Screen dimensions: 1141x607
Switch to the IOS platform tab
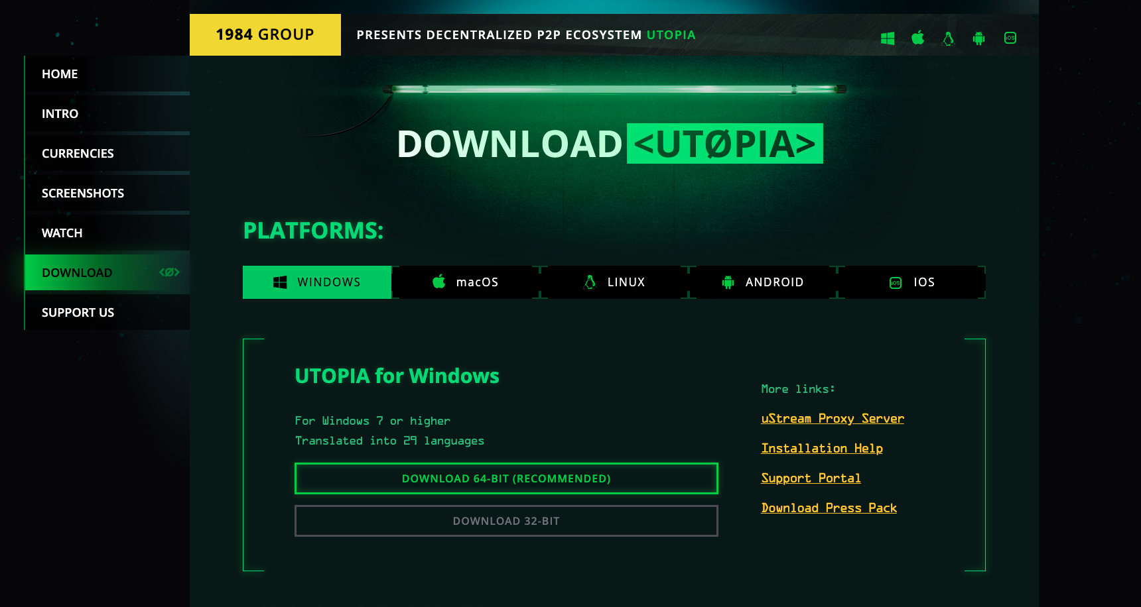(911, 282)
